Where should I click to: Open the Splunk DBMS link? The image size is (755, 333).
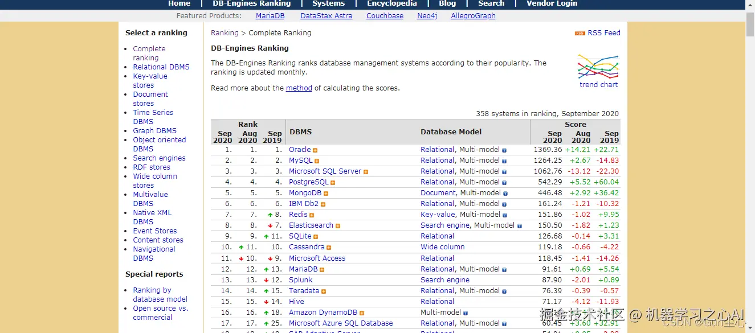click(x=301, y=280)
